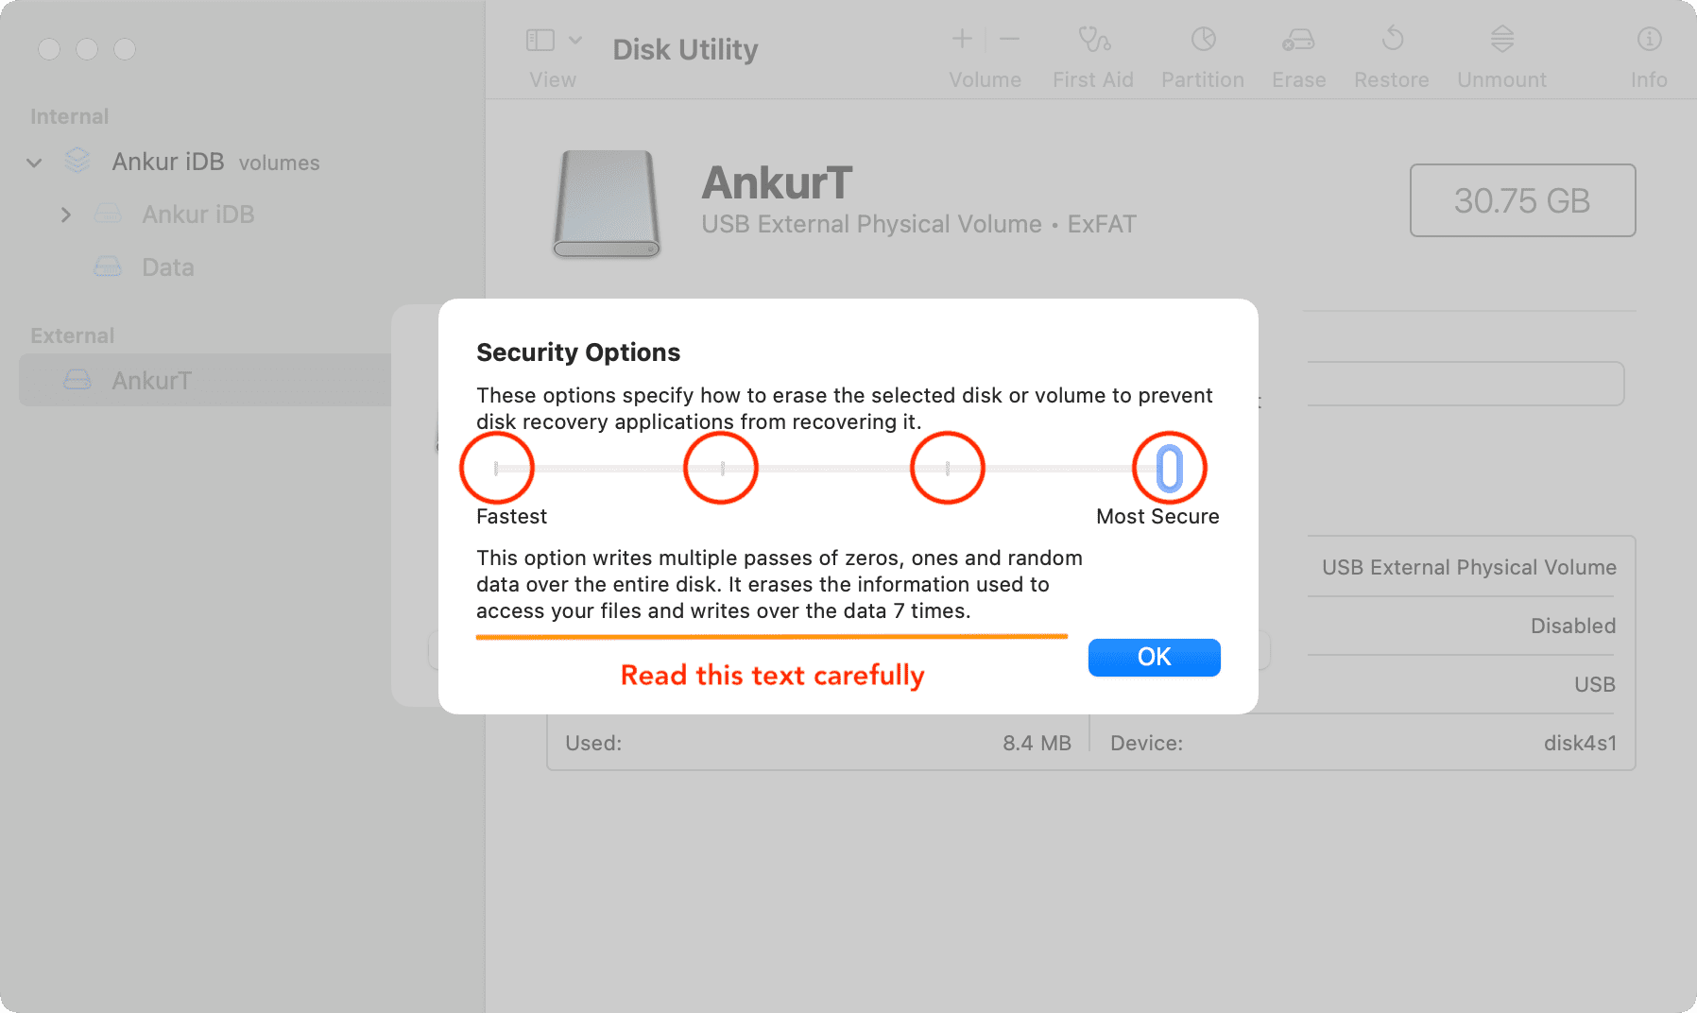Image resolution: width=1697 pixels, height=1013 pixels.
Task: Select the AnkurT external drive in sidebar
Action: coord(151,380)
